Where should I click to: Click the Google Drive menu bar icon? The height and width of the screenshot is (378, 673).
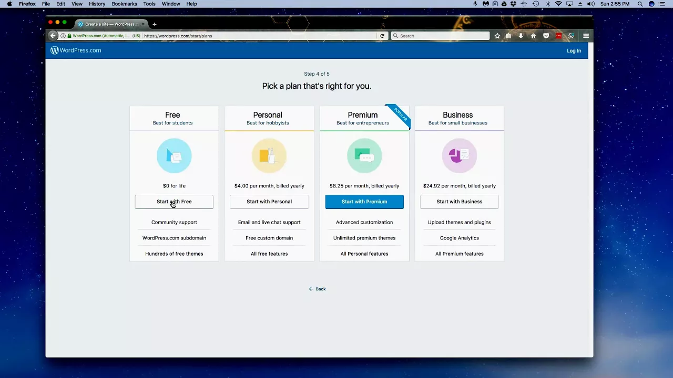pyautogui.click(x=504, y=4)
